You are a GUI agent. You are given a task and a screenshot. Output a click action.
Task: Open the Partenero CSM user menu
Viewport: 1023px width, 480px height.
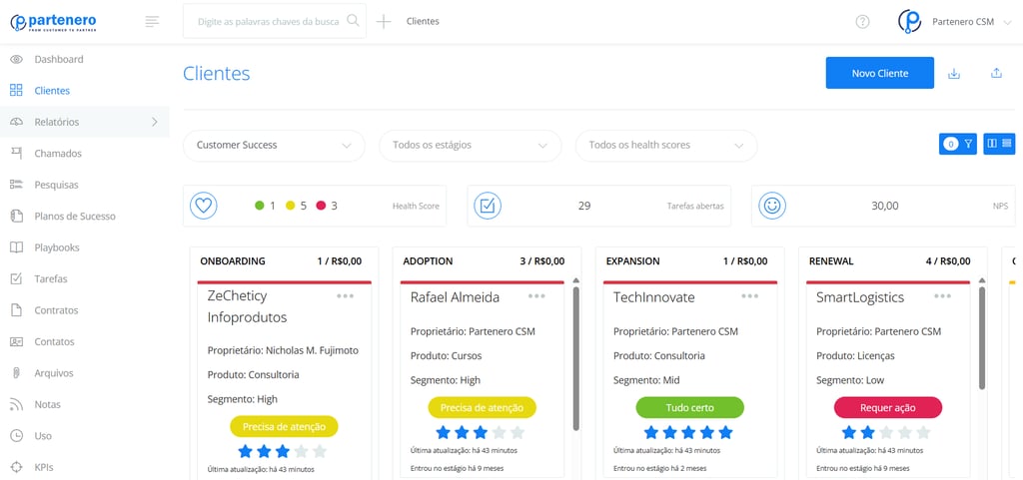[x=955, y=22]
